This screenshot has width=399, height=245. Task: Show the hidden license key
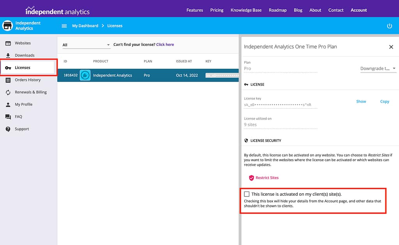click(x=361, y=101)
